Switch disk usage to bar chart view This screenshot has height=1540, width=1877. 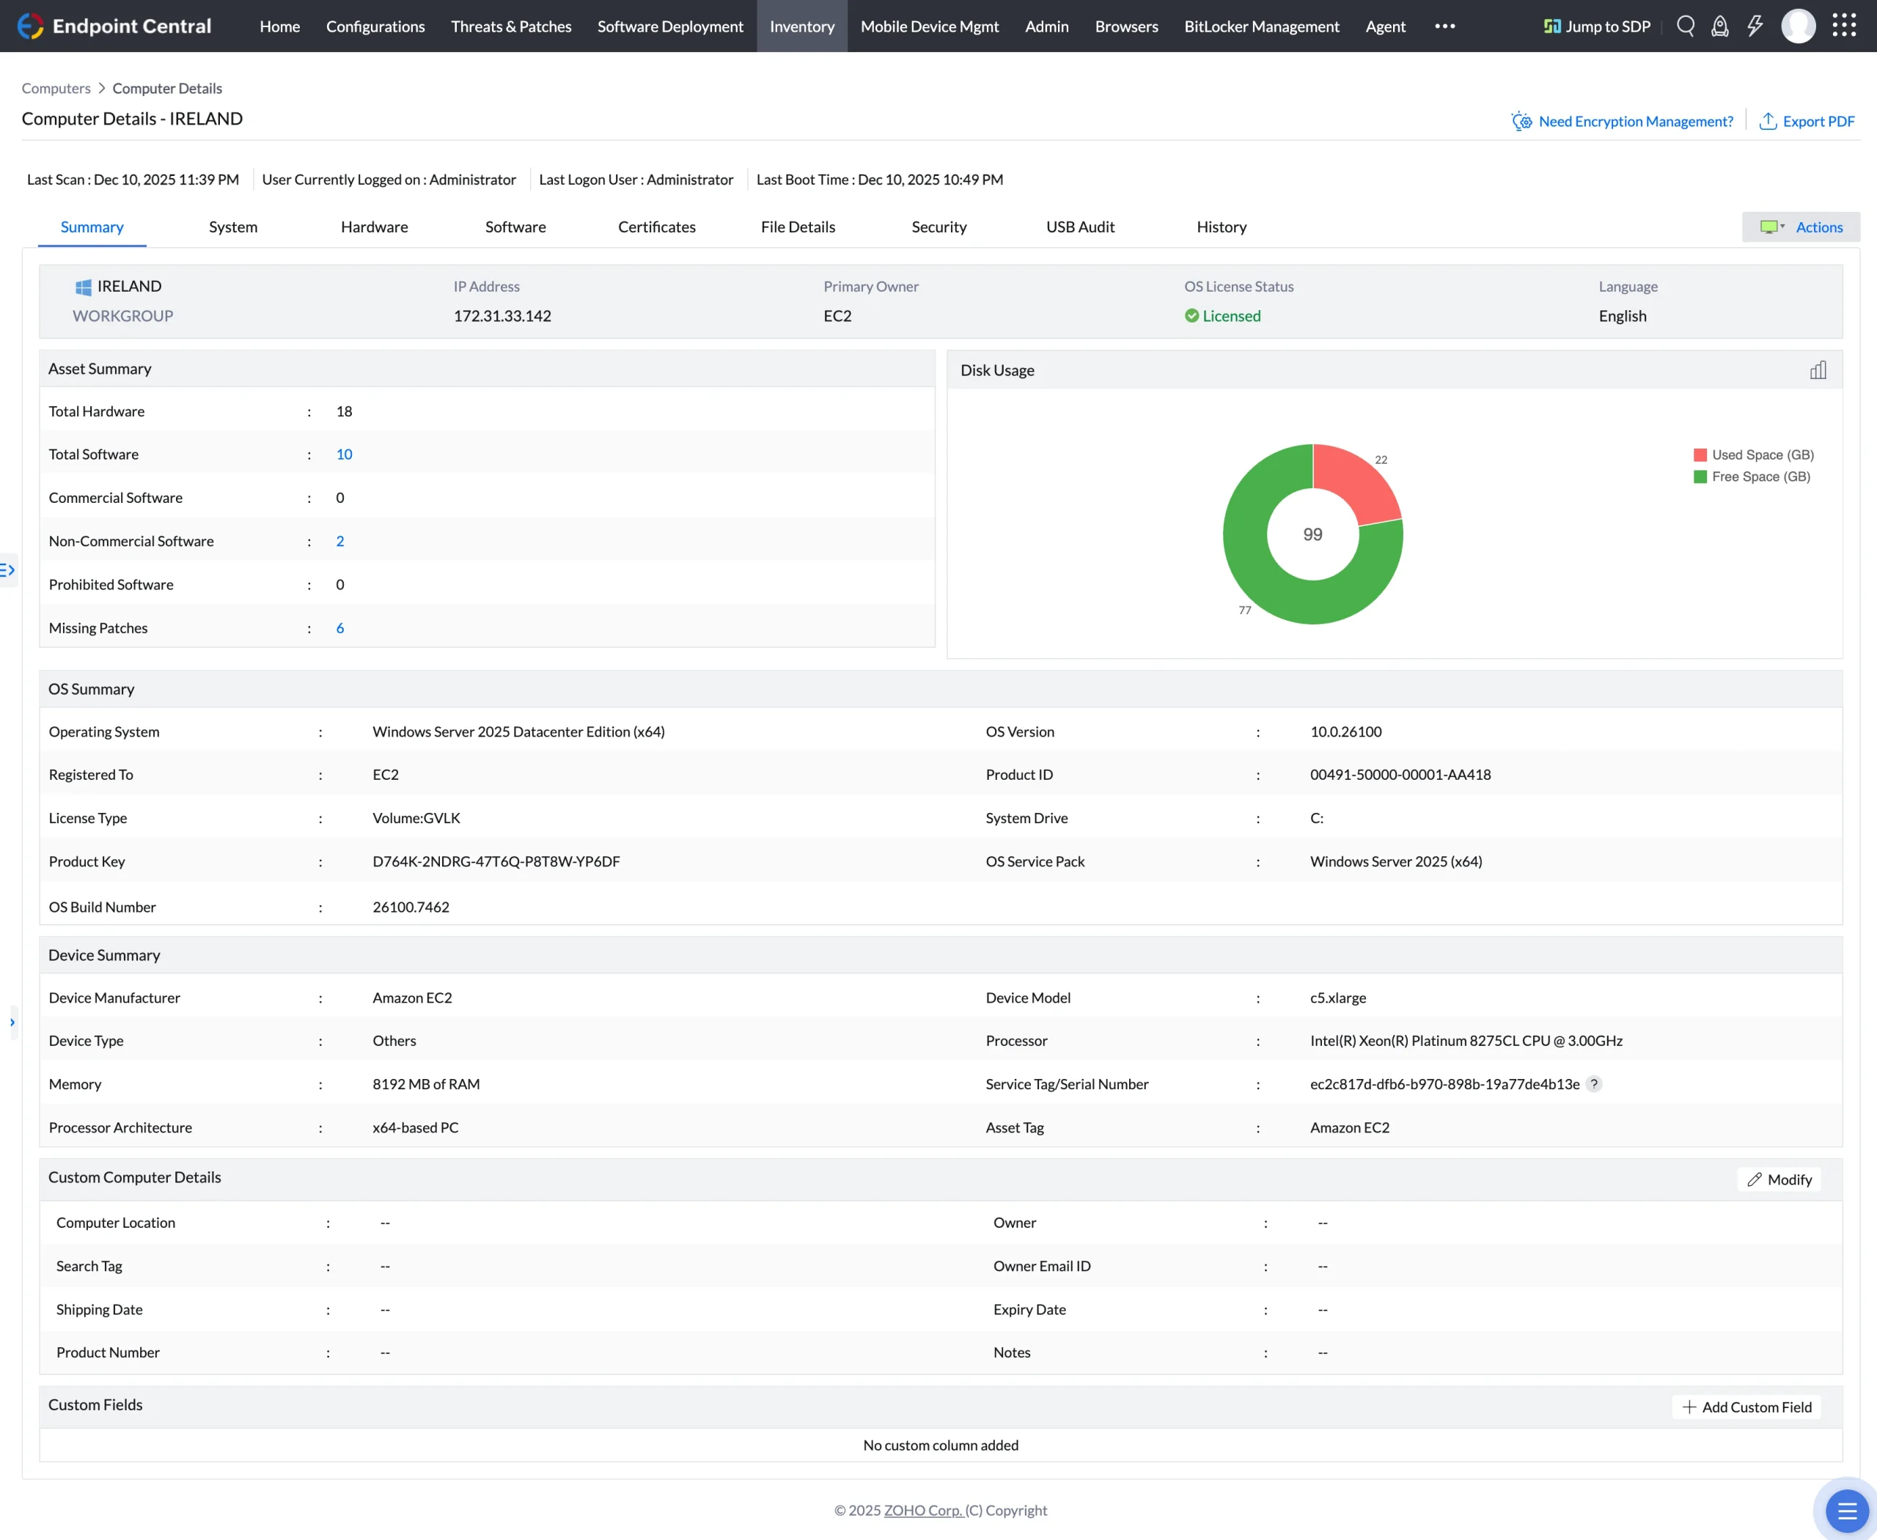click(x=1818, y=370)
